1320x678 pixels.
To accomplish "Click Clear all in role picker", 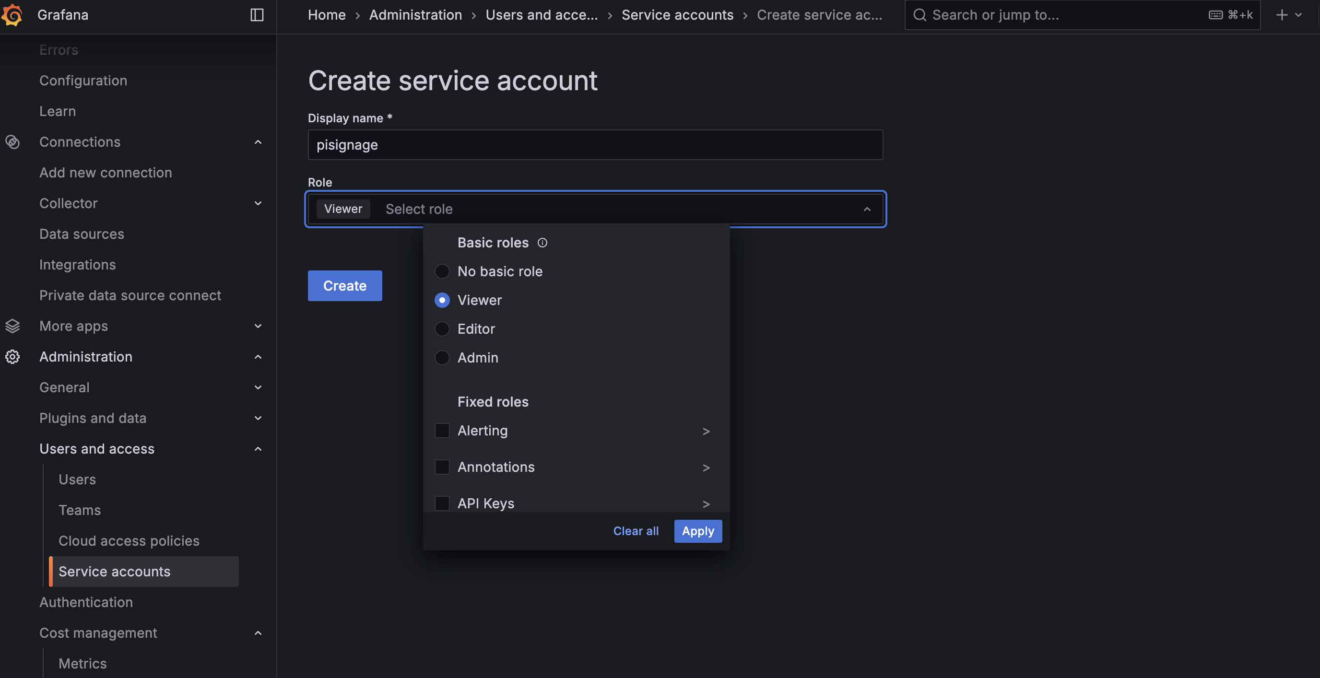I will 636,531.
